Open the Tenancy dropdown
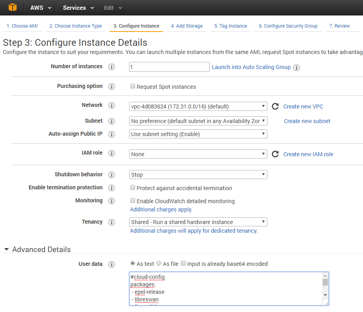 (198, 222)
